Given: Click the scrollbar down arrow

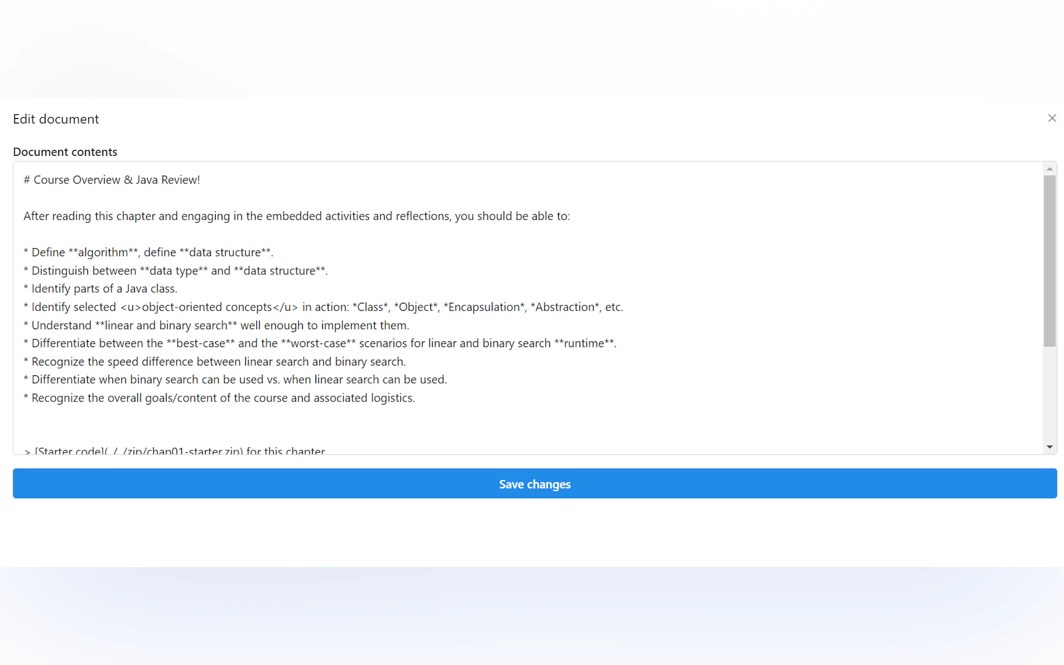Looking at the screenshot, I should click(x=1049, y=447).
